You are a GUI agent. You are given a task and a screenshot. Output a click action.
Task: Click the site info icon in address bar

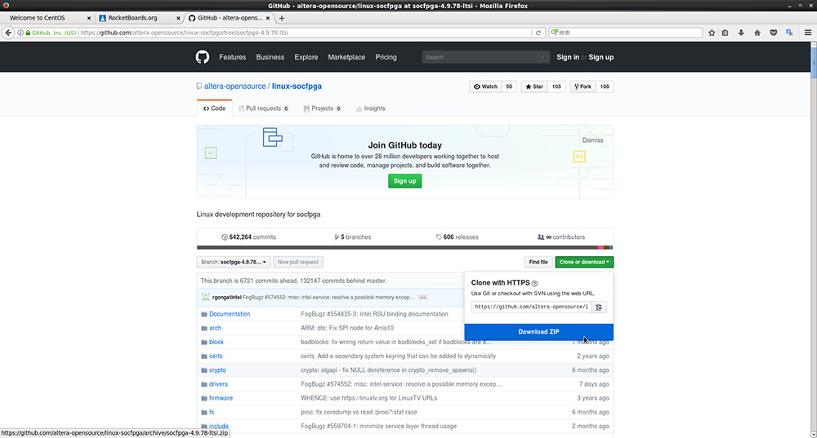[x=20, y=33]
